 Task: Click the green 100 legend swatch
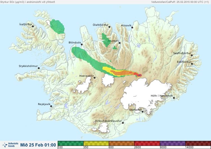click(x=71, y=143)
